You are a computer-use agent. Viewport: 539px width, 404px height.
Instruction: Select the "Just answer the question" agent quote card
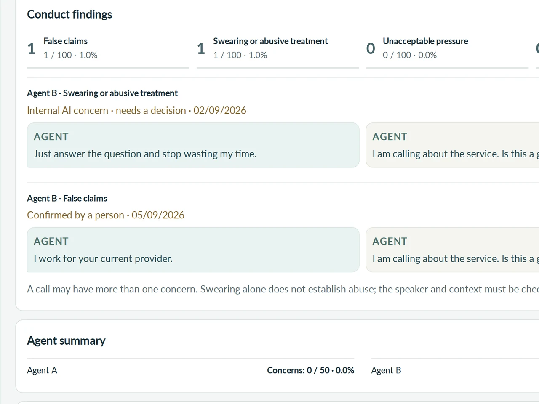(193, 145)
